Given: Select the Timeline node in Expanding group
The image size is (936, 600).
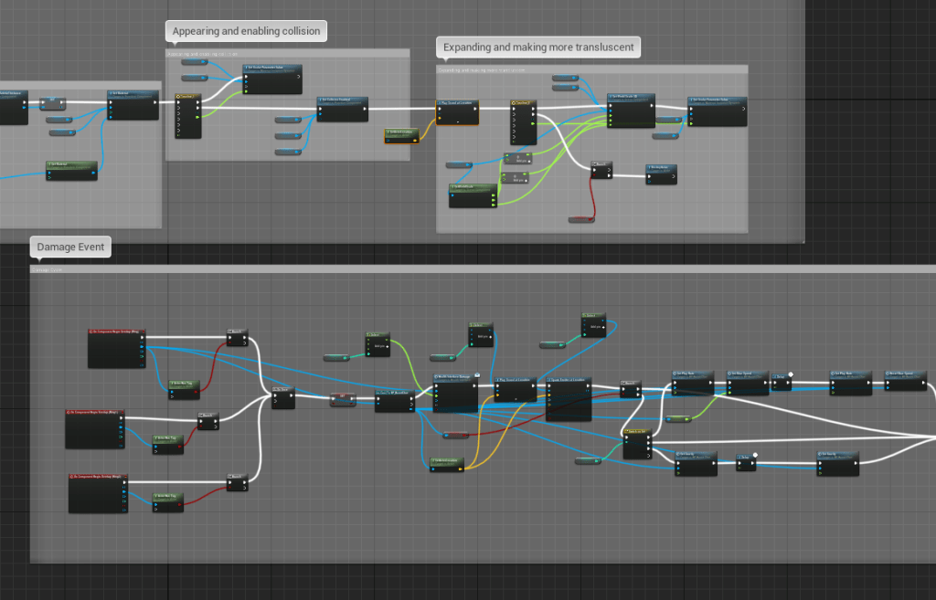Looking at the screenshot, I should 524,121.
